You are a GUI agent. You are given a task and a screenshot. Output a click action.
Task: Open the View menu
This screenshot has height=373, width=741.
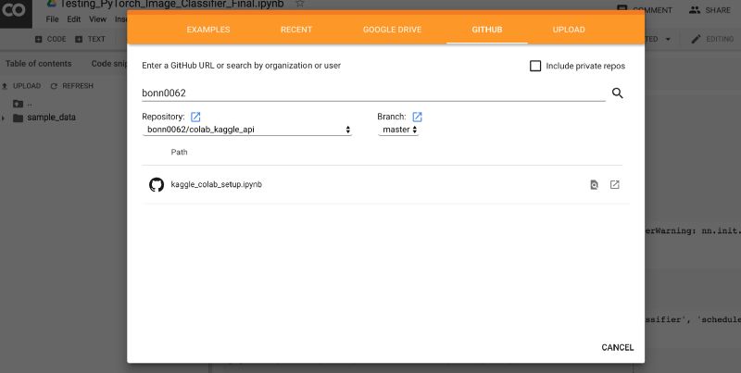[x=97, y=19]
